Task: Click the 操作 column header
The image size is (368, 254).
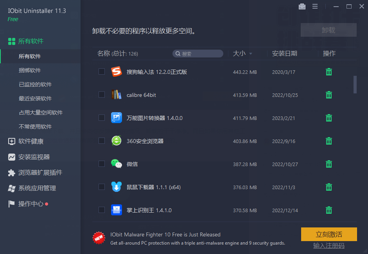Action: (329, 54)
